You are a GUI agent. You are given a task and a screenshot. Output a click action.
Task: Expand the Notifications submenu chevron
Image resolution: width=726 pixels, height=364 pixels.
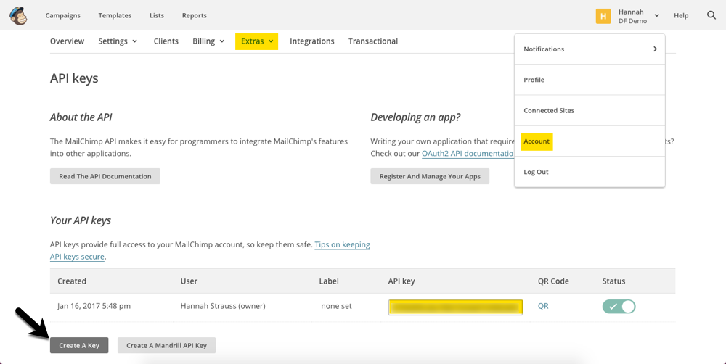[x=655, y=49]
